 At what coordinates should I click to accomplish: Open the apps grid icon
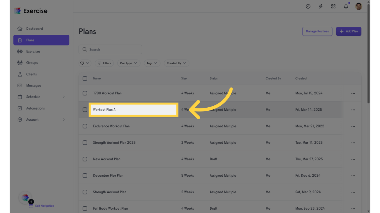[333, 6]
